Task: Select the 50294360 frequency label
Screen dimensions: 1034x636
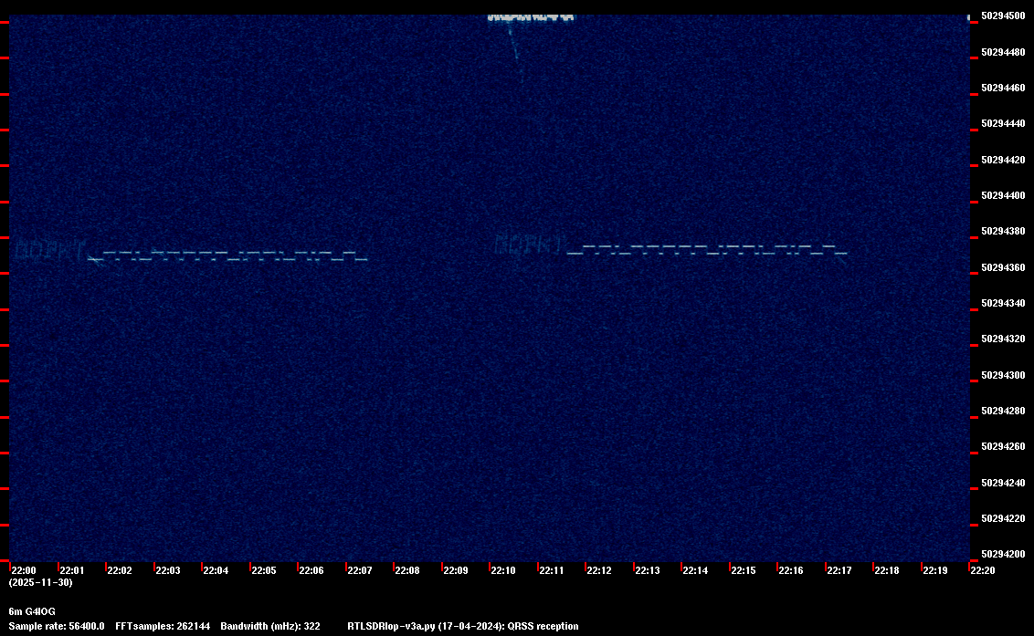Action: click(x=1003, y=267)
